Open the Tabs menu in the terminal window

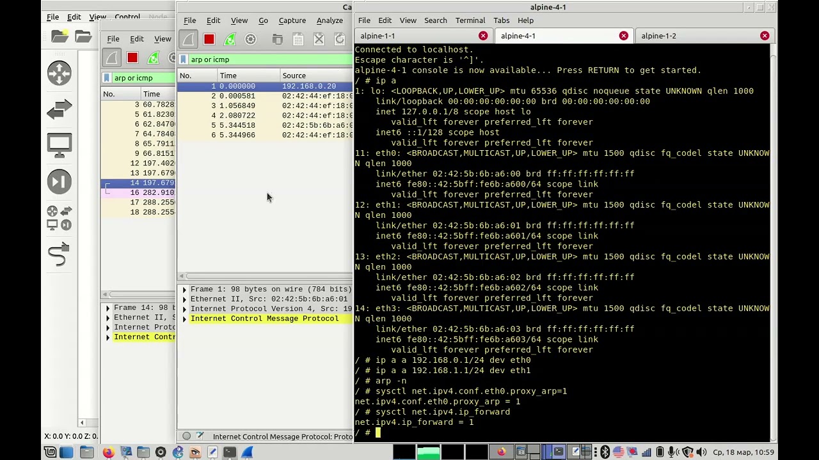[x=501, y=20]
